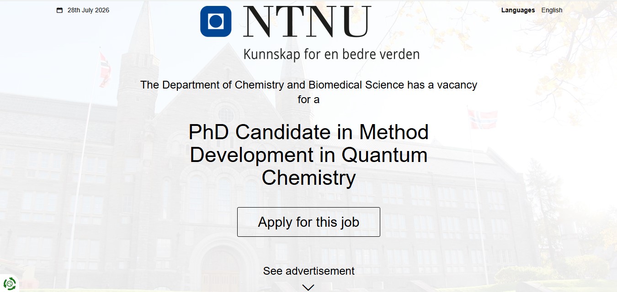The height and width of the screenshot is (292, 617).
Task: Click the Languages label
Action: pyautogui.click(x=518, y=10)
